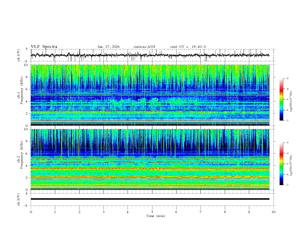Select the date text "Jan. 27, 2026"

coord(108,47)
